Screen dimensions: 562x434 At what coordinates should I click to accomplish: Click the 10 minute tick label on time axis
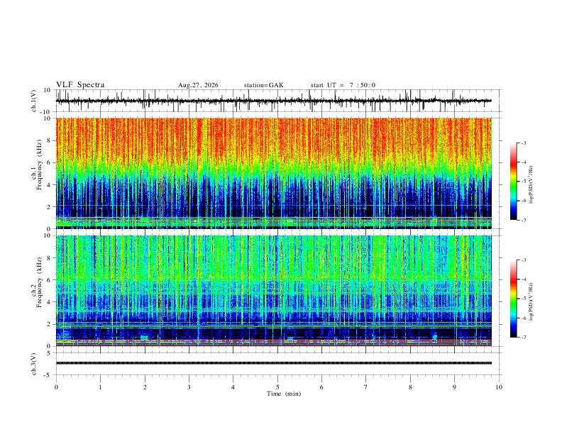(x=499, y=387)
